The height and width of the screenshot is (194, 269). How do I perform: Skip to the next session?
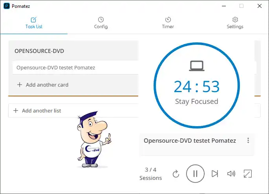pyautogui.click(x=215, y=174)
